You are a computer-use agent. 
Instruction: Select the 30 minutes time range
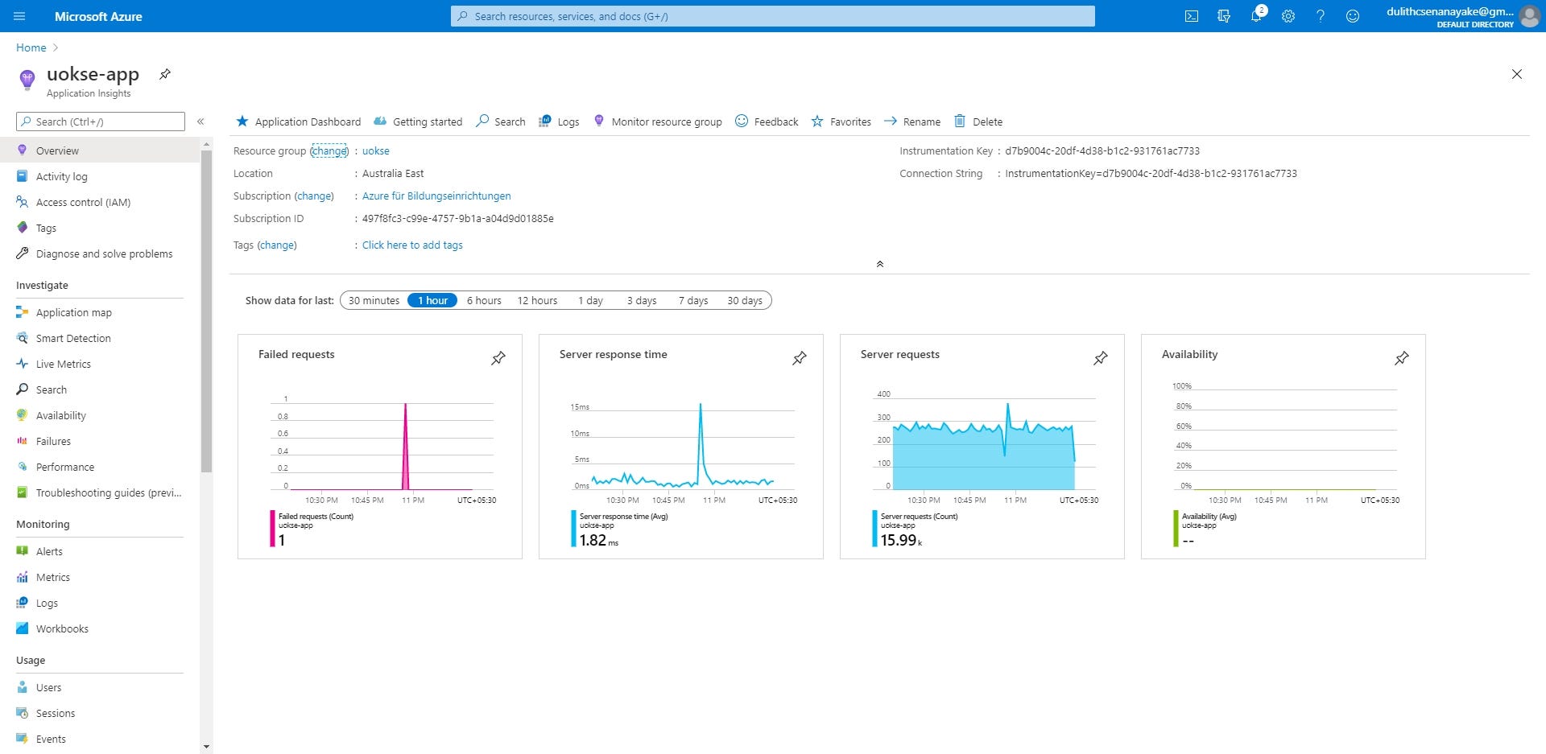[x=374, y=300]
